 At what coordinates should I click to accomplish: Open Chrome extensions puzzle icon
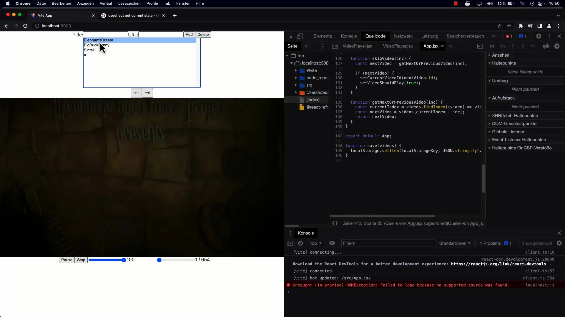[x=521, y=26]
